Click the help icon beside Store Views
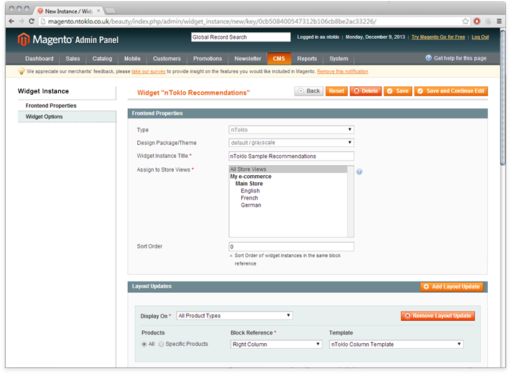510x379 pixels. point(359,172)
